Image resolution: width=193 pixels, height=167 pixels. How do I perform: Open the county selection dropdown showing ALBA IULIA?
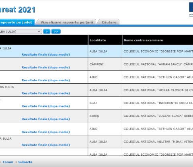(21, 31)
